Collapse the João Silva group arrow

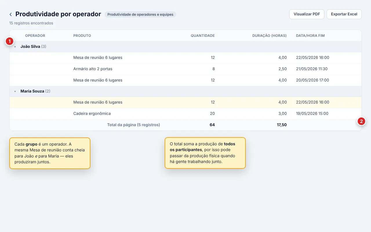click(x=15, y=47)
